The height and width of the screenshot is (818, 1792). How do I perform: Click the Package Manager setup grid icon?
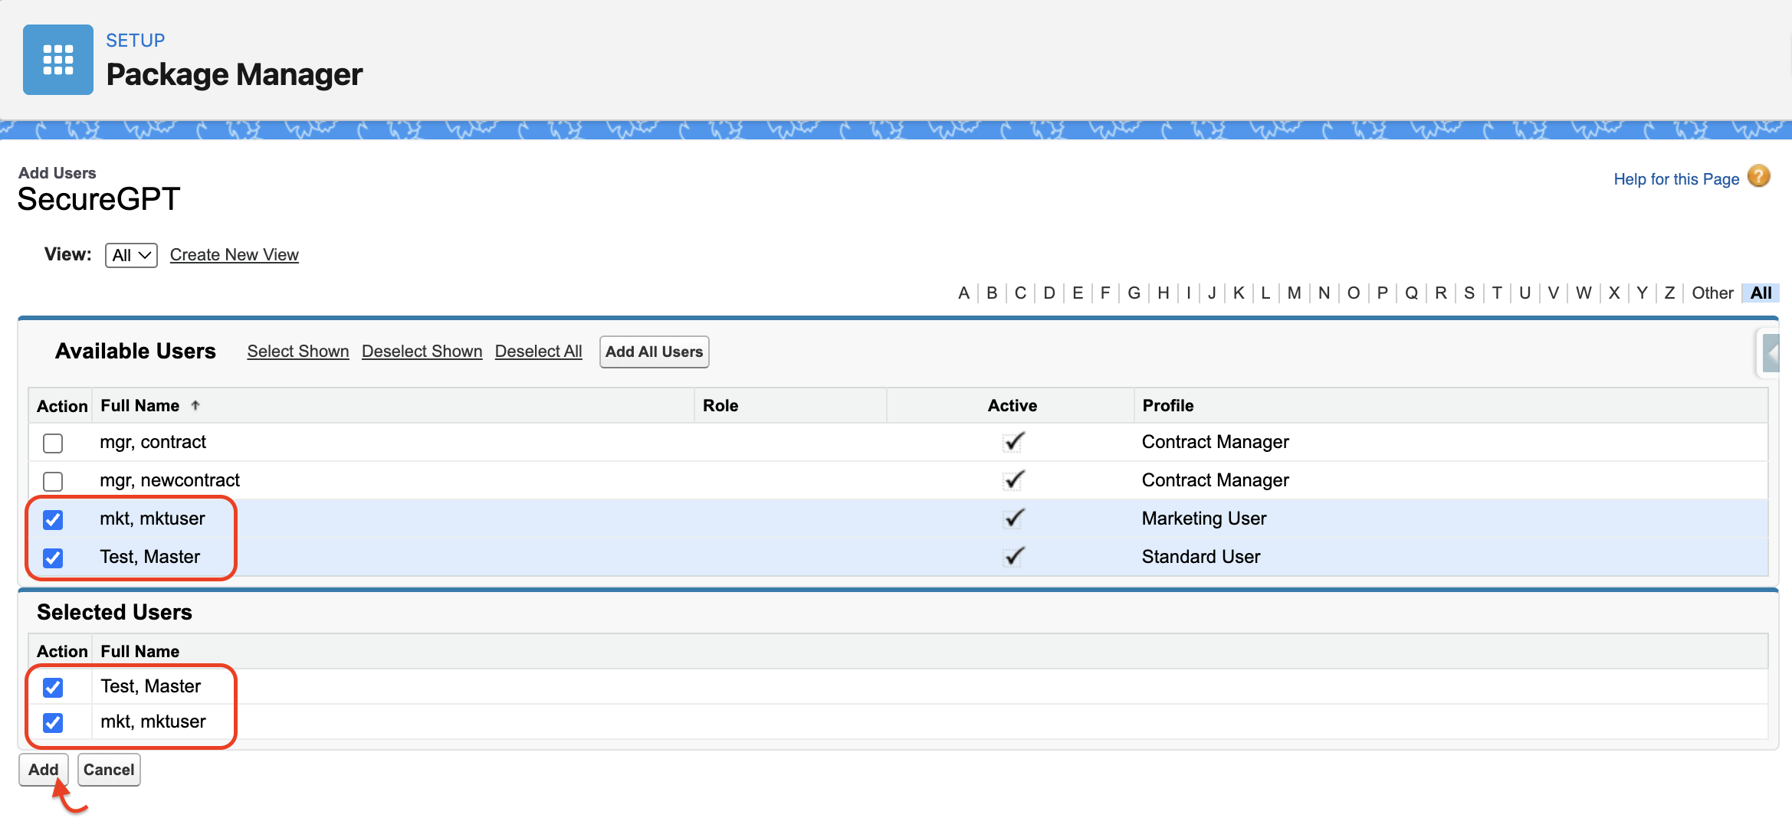(58, 60)
